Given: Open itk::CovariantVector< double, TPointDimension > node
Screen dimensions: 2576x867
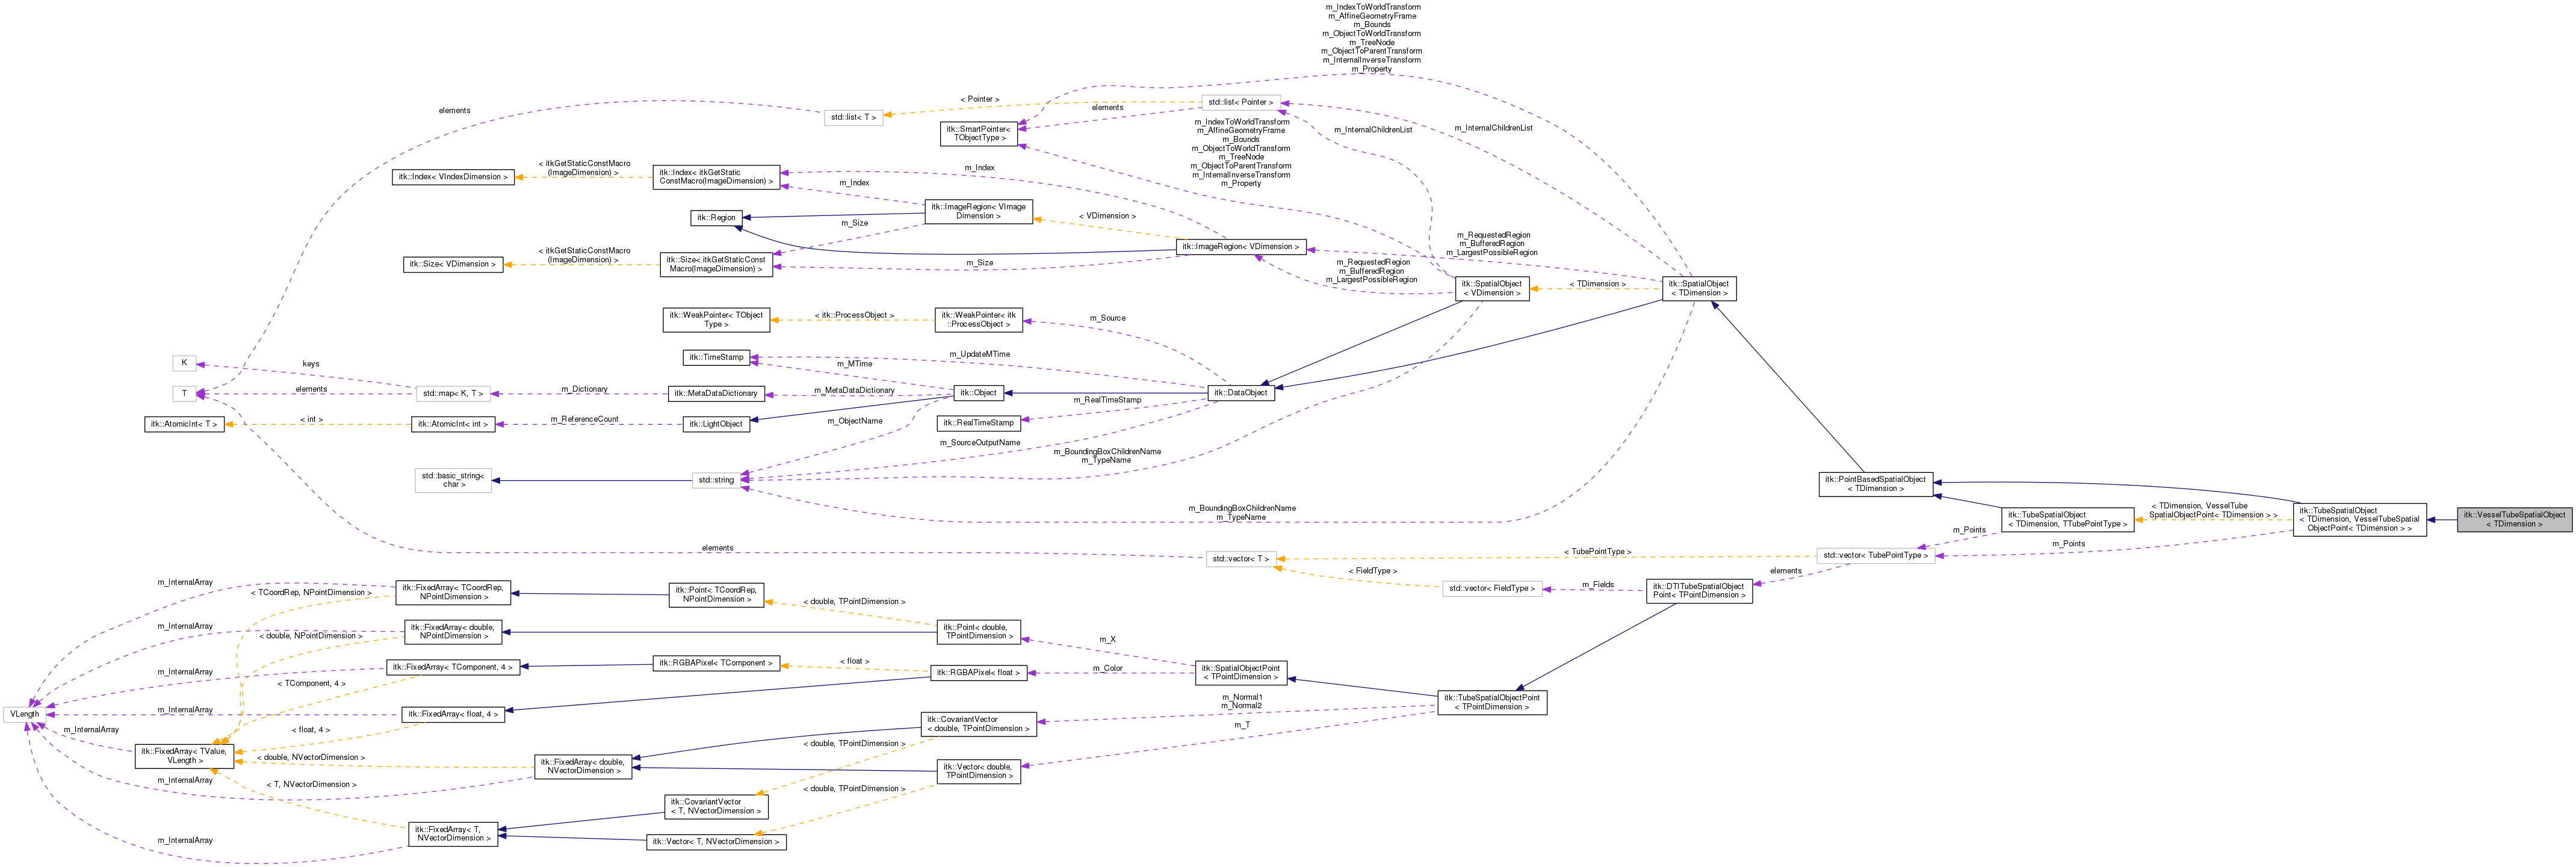Looking at the screenshot, I should point(978,724).
